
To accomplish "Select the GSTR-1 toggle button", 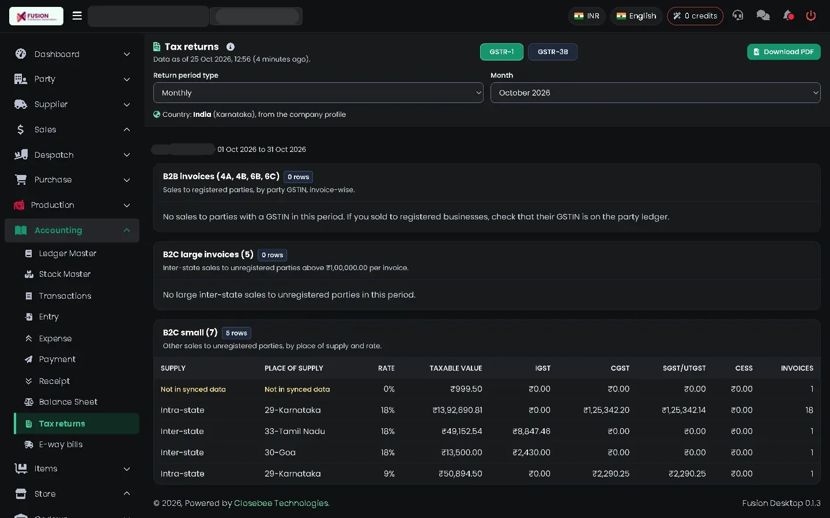I will click(x=501, y=52).
